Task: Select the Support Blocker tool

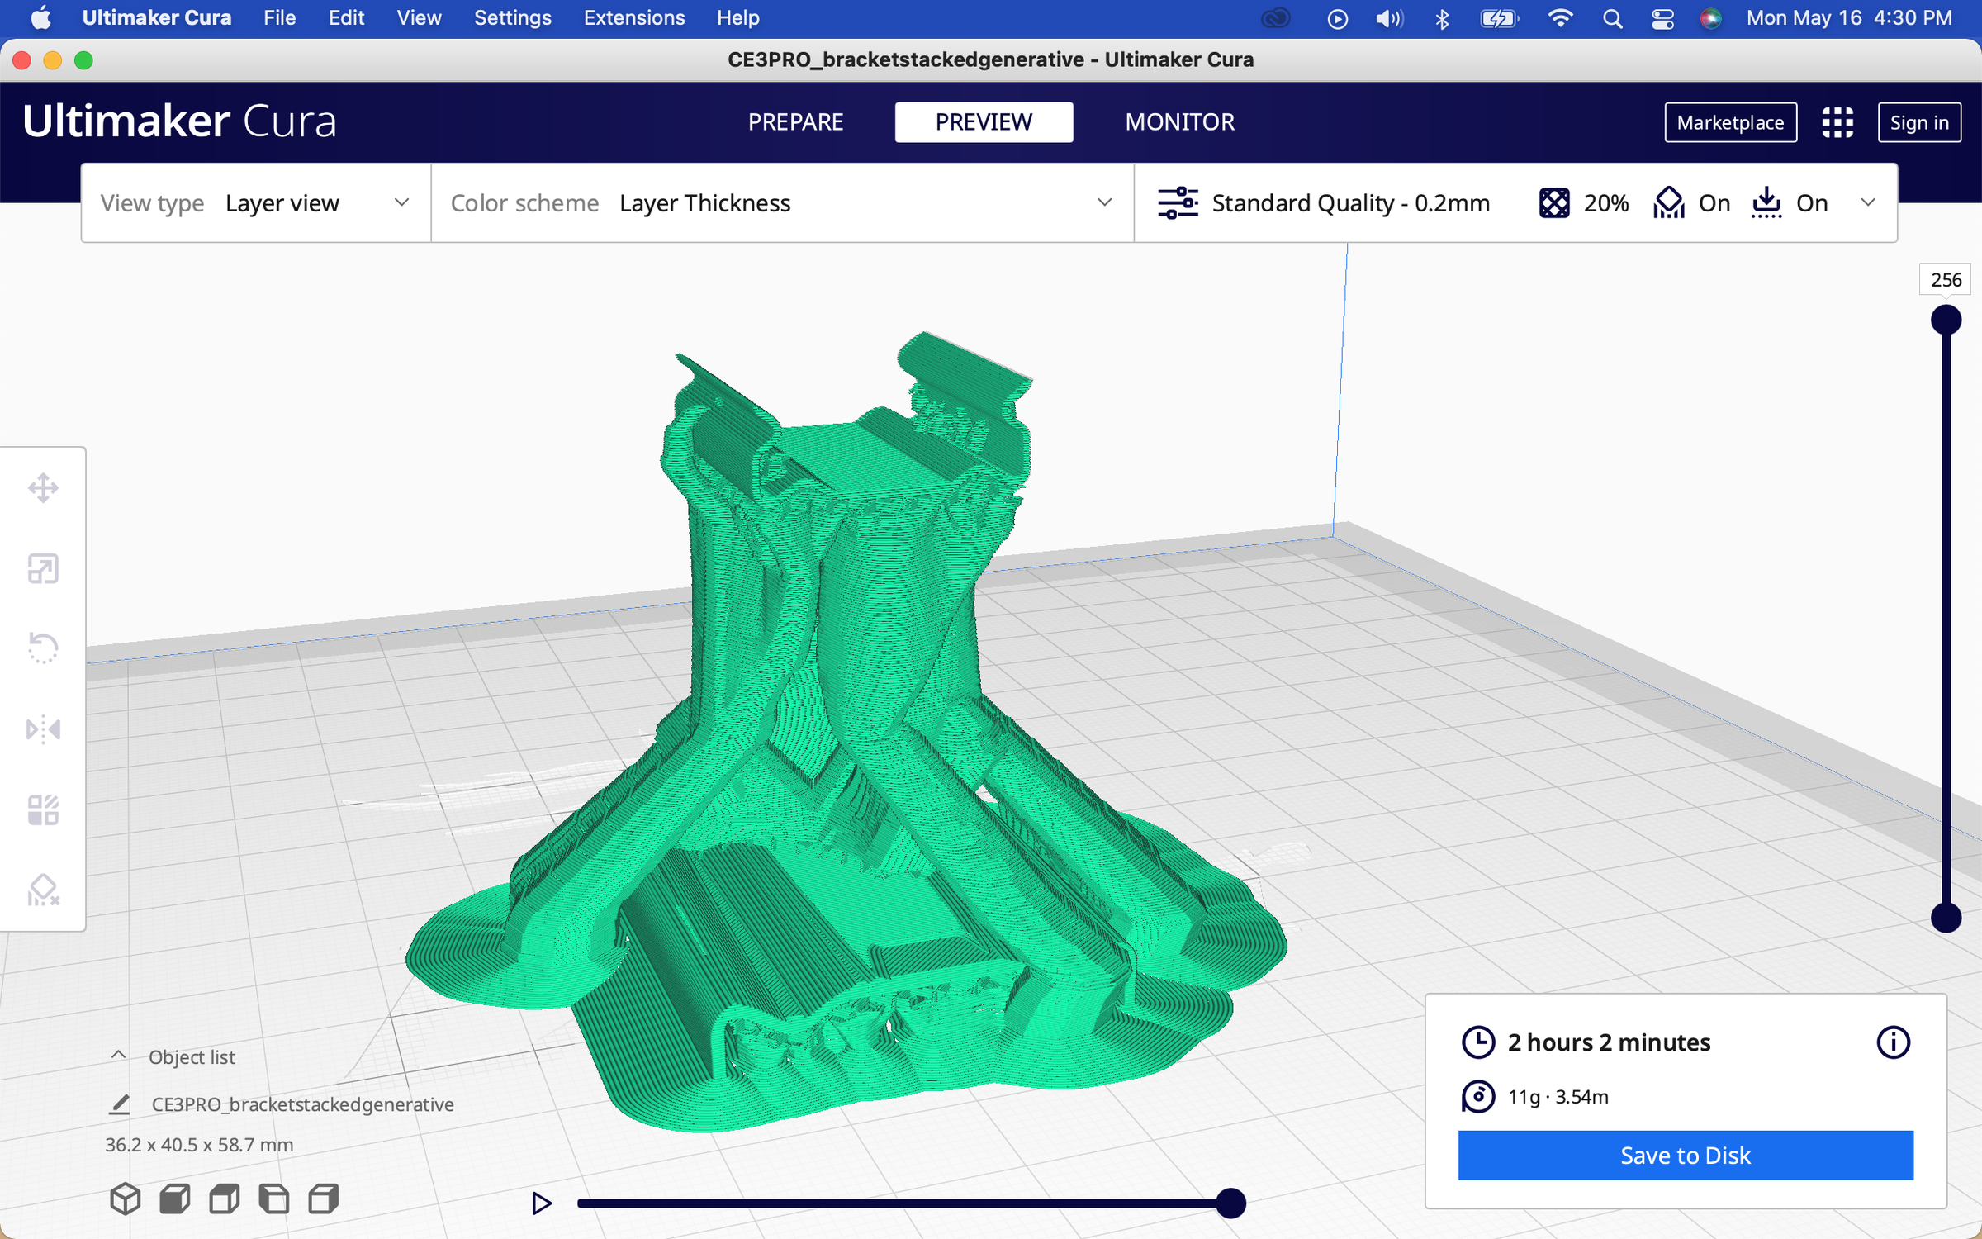Action: click(43, 890)
